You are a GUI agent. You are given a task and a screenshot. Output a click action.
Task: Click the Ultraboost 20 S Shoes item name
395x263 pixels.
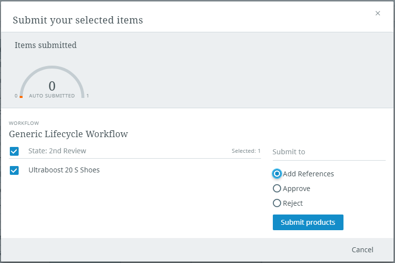click(x=64, y=170)
